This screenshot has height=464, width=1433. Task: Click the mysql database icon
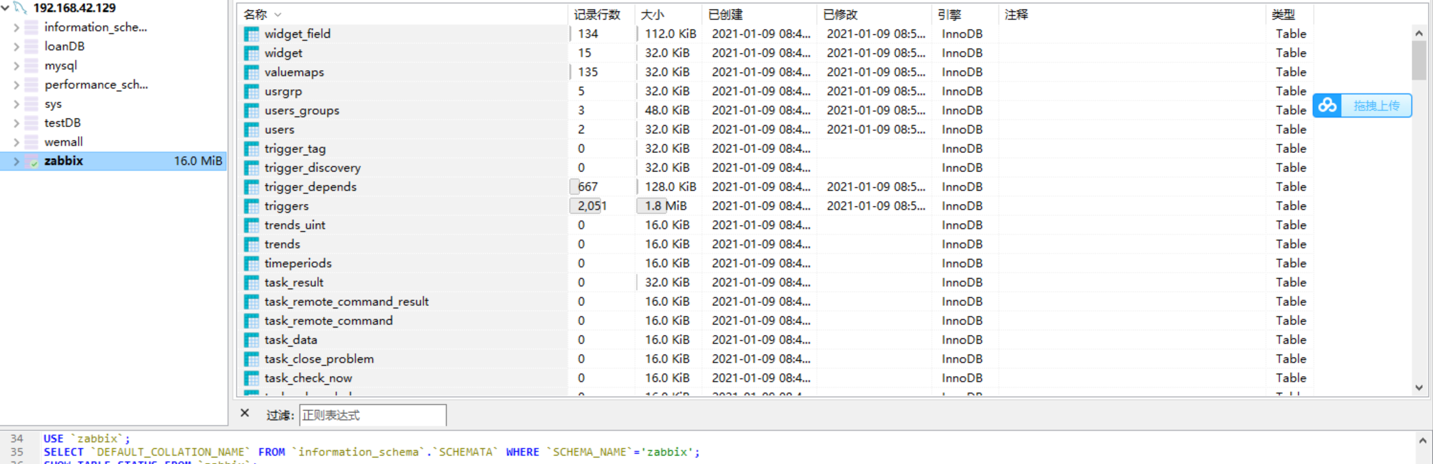tap(31, 66)
